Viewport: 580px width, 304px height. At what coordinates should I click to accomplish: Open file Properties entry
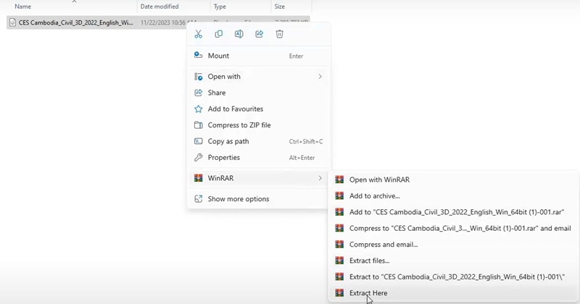(x=259, y=158)
